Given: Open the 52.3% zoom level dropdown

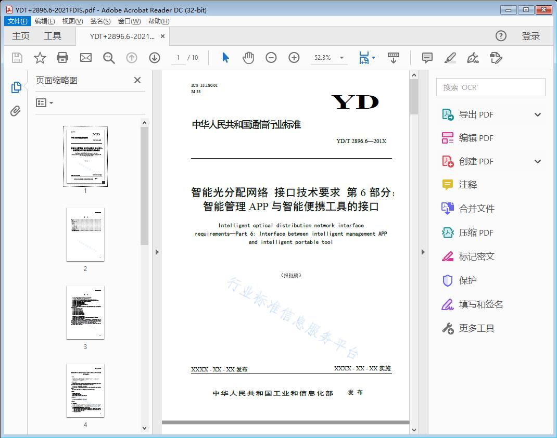Looking at the screenshot, I should pyautogui.click(x=341, y=58).
